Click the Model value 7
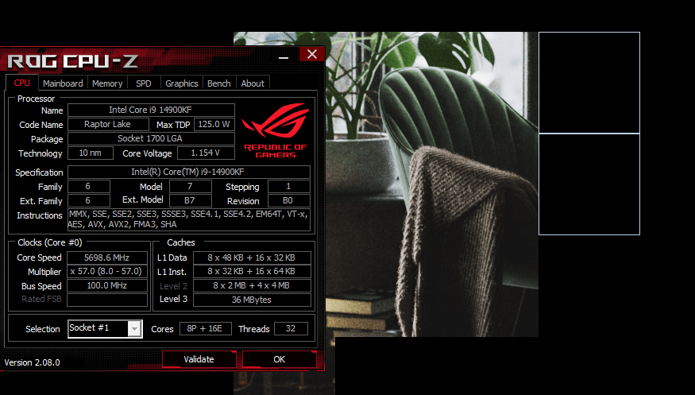This screenshot has width=695, height=395. tap(190, 186)
